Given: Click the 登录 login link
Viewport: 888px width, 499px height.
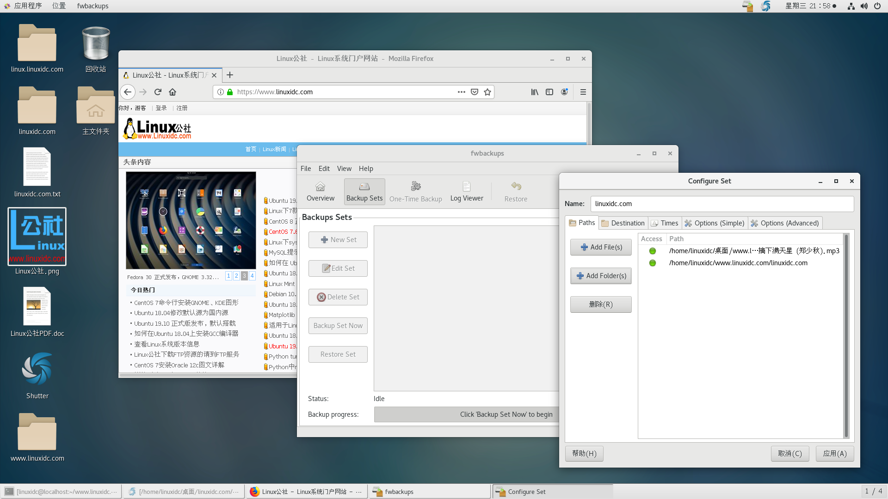Looking at the screenshot, I should click(x=161, y=108).
